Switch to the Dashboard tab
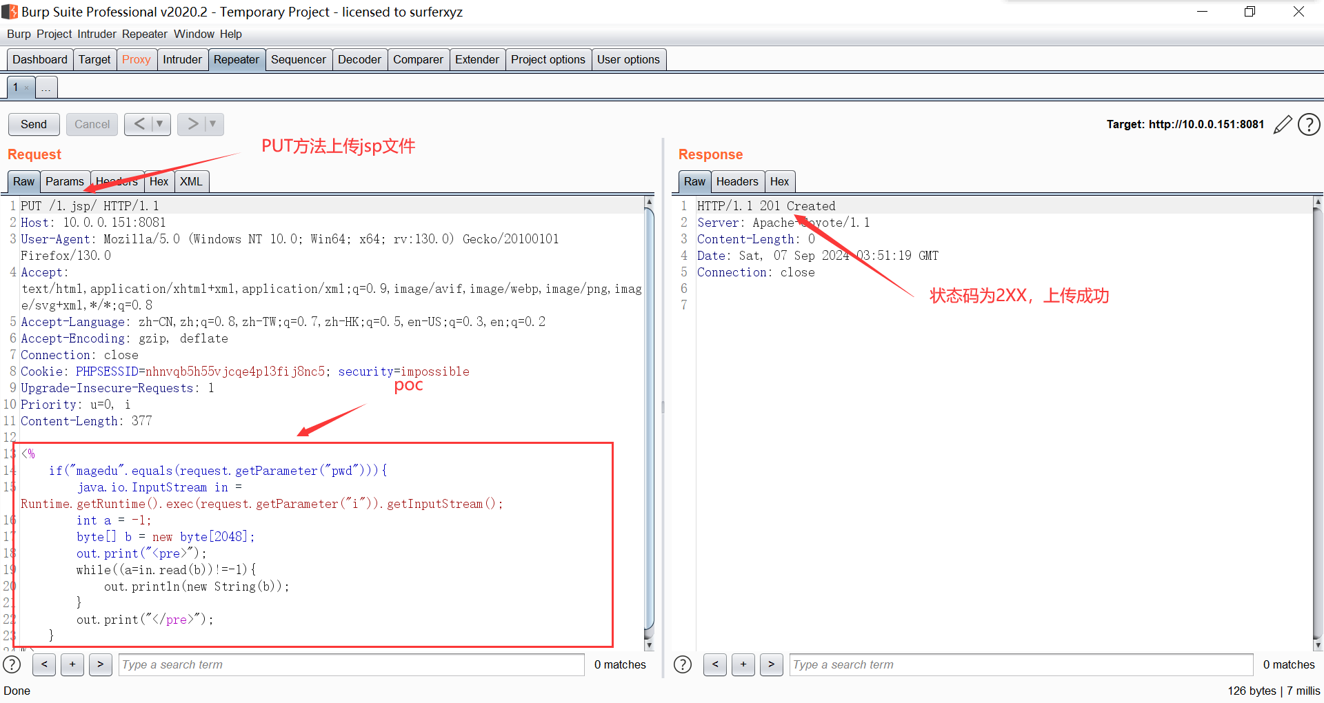The height and width of the screenshot is (703, 1324). pyautogui.click(x=40, y=59)
